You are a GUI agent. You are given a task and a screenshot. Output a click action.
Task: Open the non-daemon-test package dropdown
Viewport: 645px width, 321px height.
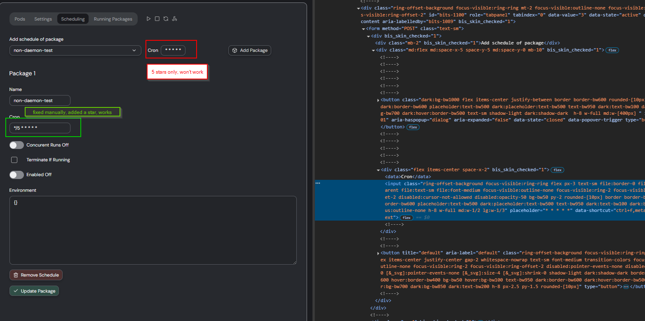pyautogui.click(x=75, y=50)
